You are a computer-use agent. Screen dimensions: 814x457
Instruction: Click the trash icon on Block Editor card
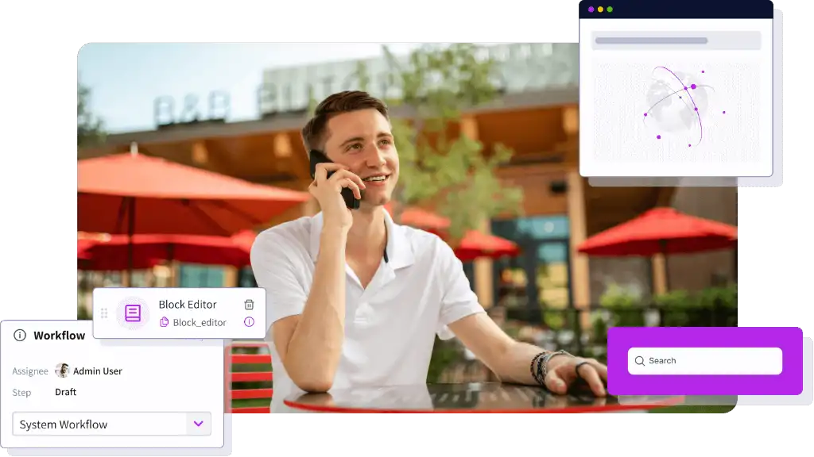249,305
